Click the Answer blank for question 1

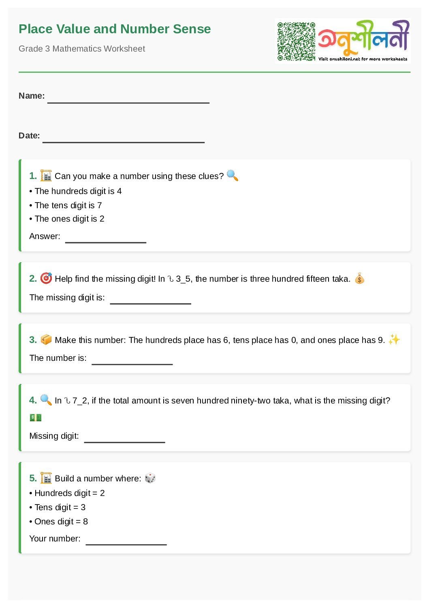pyautogui.click(x=106, y=238)
